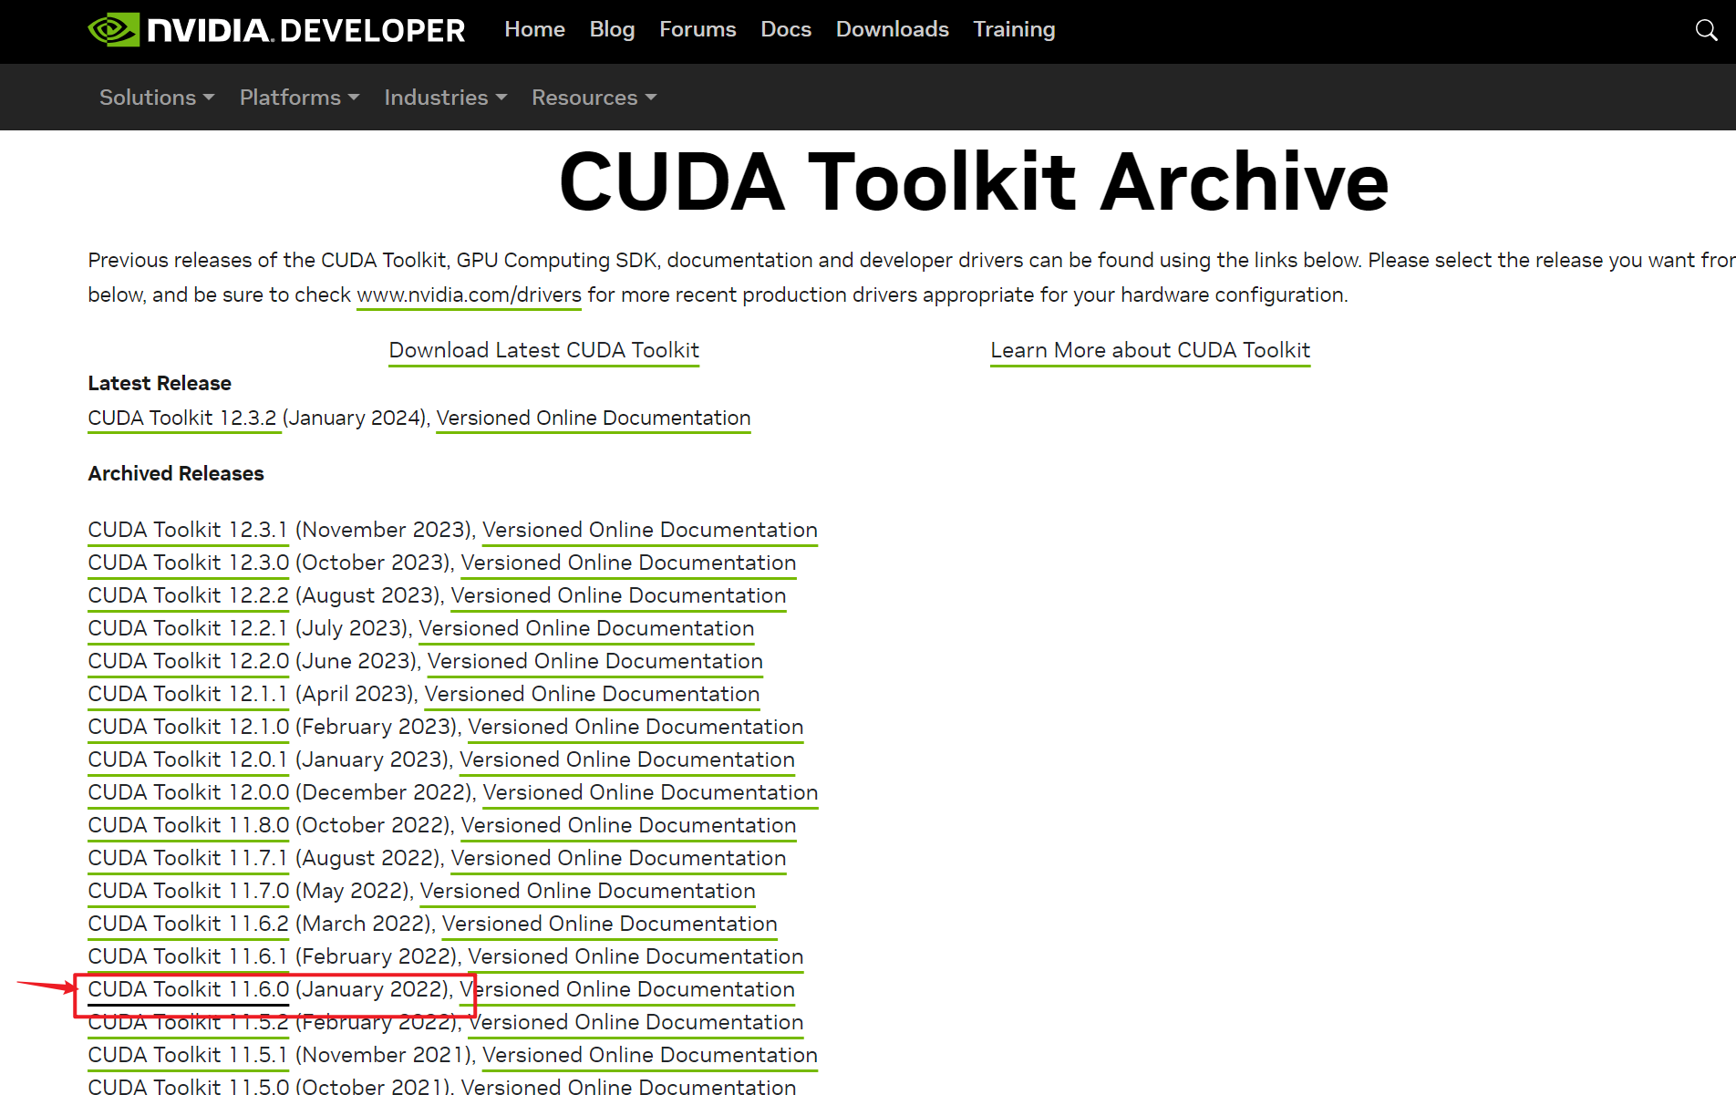
Task: Expand the Solutions dropdown
Action: point(157,97)
